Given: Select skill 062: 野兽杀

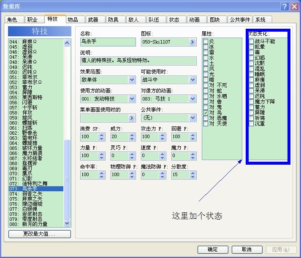Looking at the screenshot, I should (x=36, y=133).
